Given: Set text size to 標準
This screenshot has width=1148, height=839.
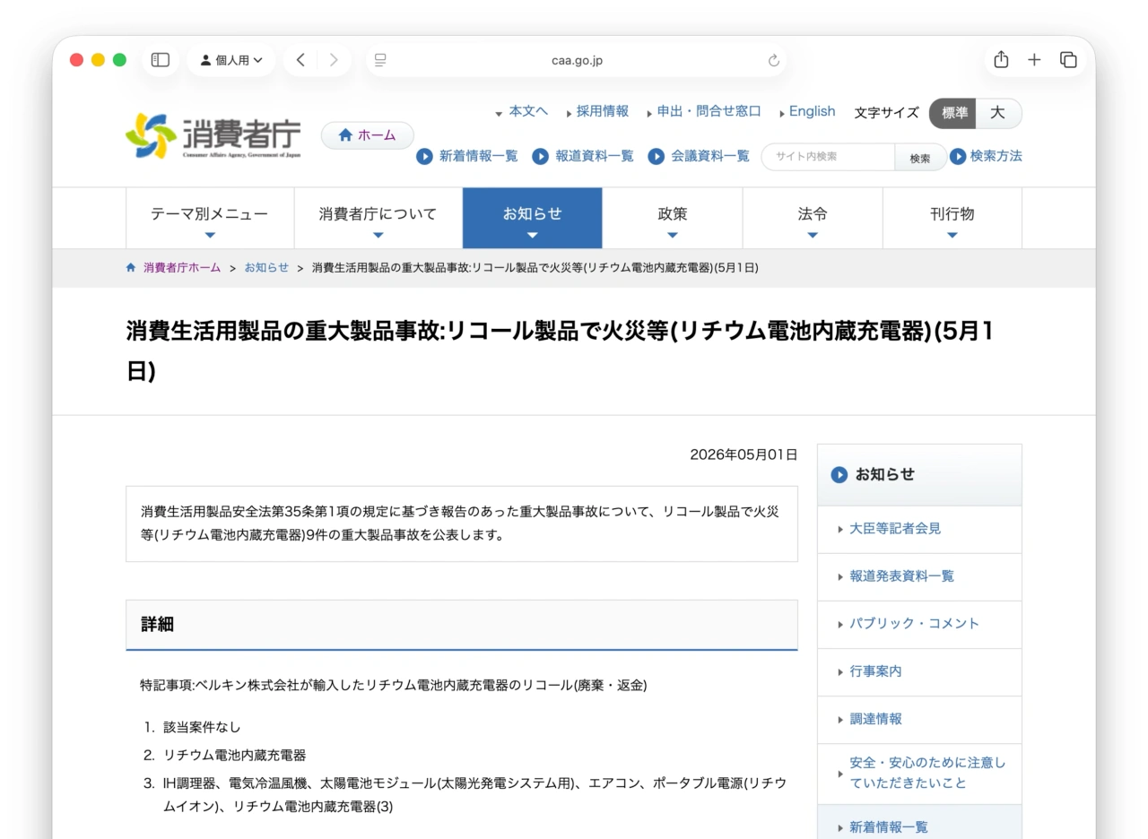Looking at the screenshot, I should pos(953,113).
